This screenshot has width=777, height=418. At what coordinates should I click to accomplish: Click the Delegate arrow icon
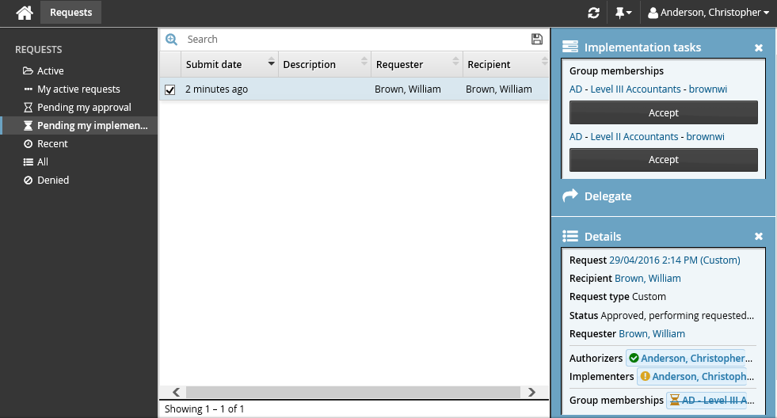point(570,196)
